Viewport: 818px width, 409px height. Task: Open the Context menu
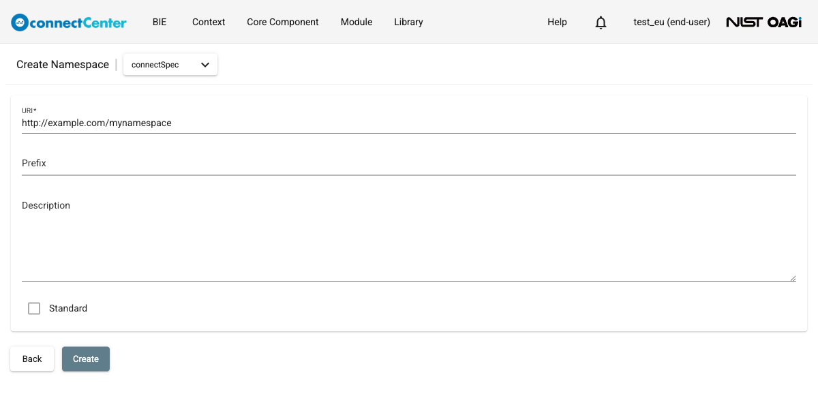[209, 22]
